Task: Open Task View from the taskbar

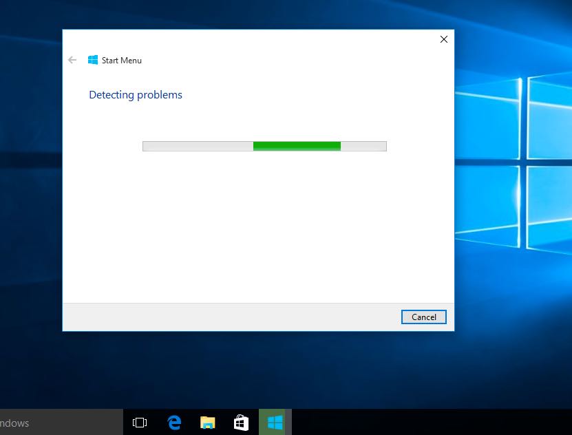Action: pos(140,423)
